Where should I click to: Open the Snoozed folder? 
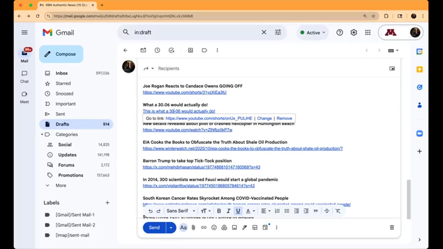click(76, 94)
